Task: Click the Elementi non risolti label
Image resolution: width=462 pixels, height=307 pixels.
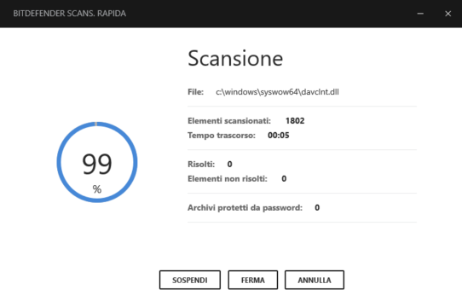Action: tap(228, 179)
